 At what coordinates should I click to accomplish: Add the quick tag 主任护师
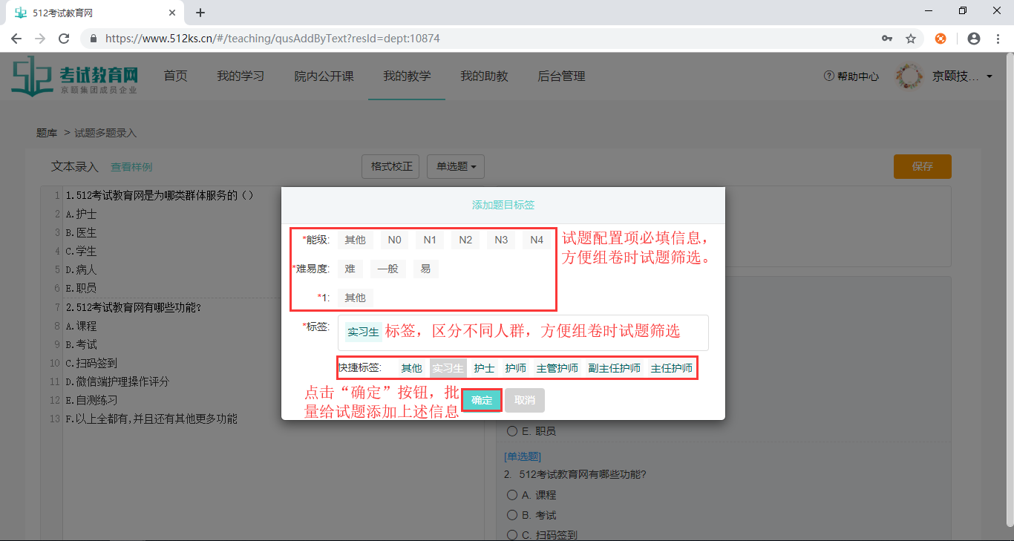click(x=671, y=368)
